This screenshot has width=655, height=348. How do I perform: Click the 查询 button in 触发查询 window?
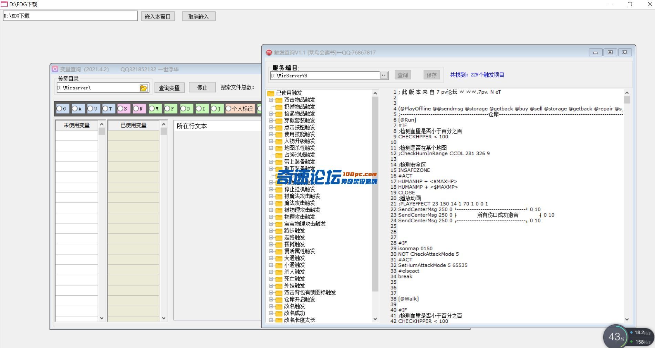tap(403, 75)
